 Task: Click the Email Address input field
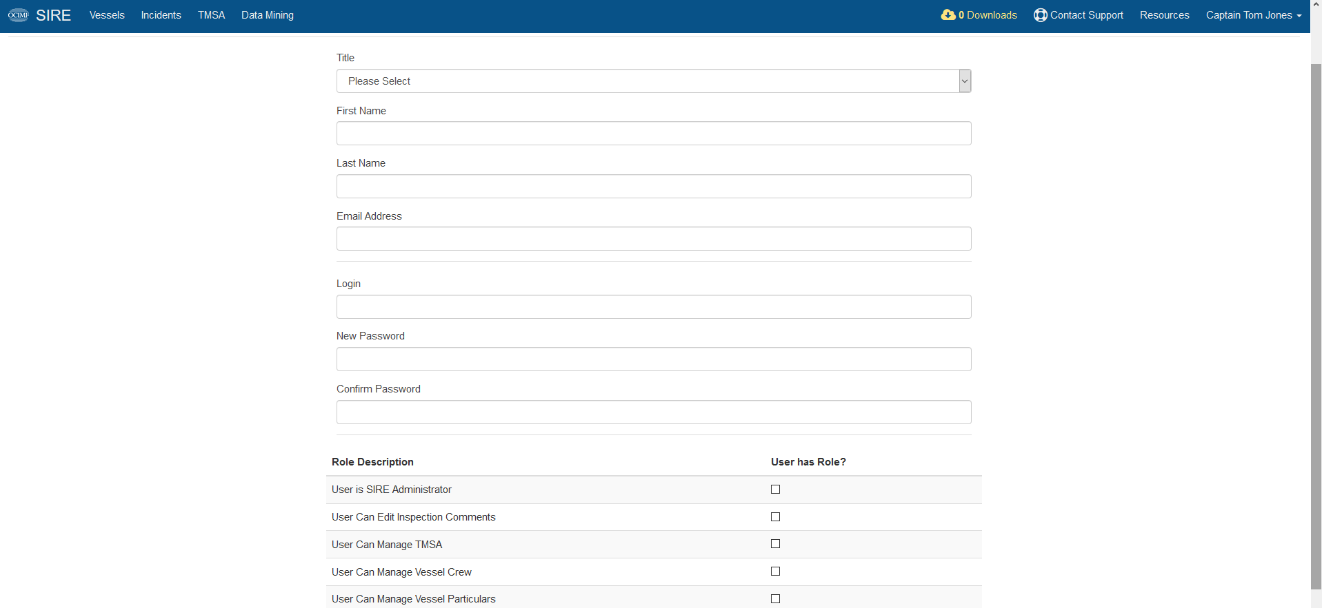tap(654, 239)
